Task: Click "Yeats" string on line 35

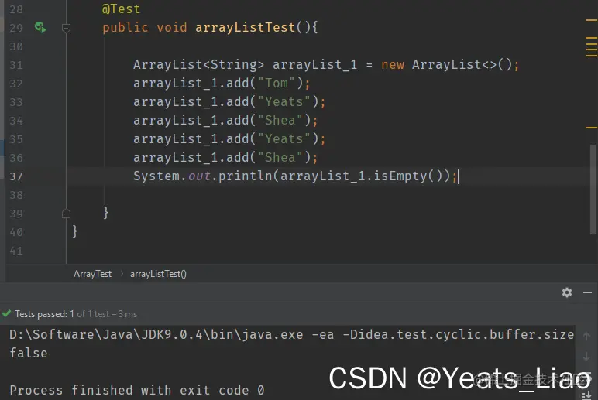Action: pos(284,139)
